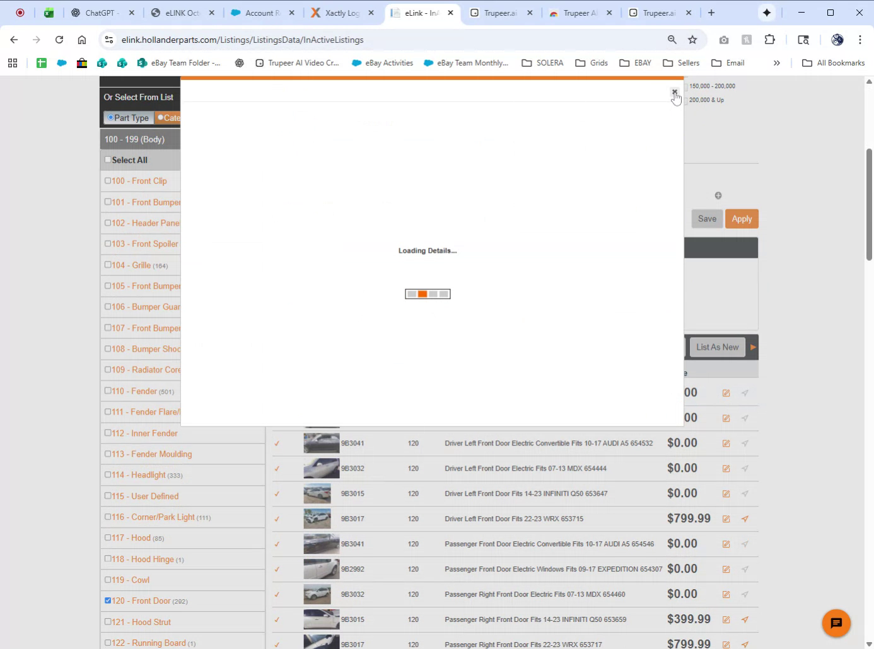Open the Trupeer AI Video bookmark
Image resolution: width=874 pixels, height=649 pixels.
[x=297, y=63]
